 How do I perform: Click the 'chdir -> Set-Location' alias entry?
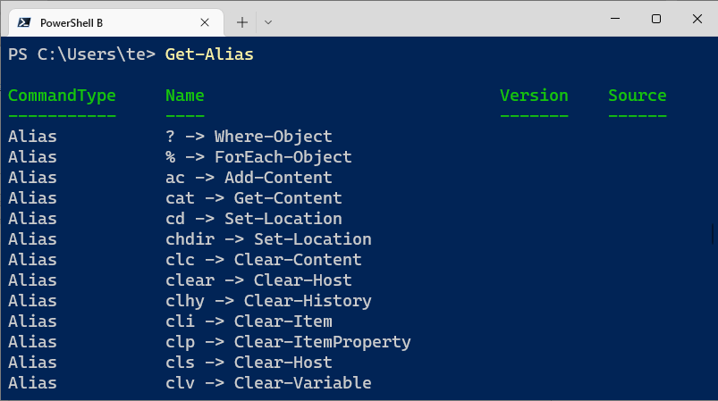tap(268, 239)
